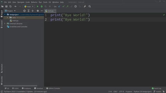Select main.py in the project tree

pos(15,21)
